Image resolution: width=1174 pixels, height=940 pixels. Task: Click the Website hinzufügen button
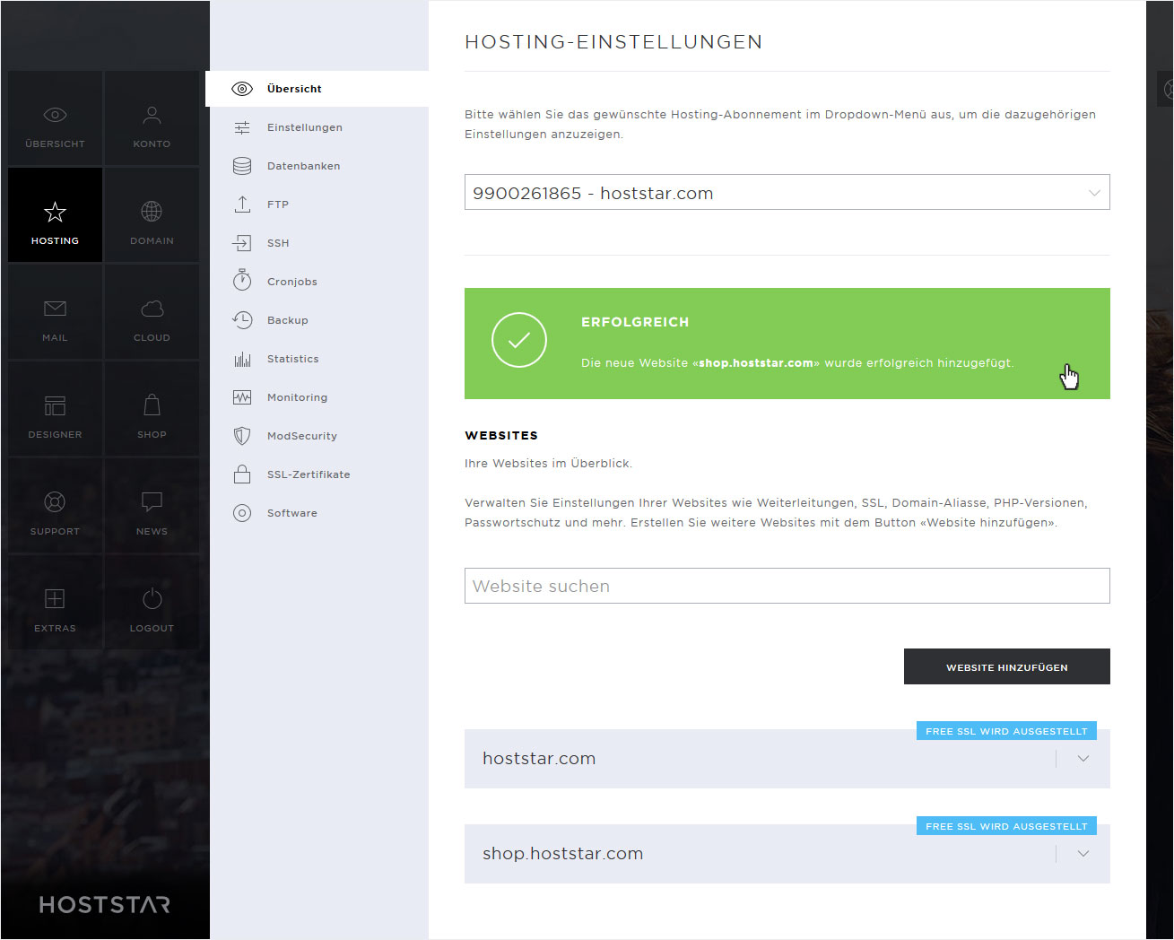[x=1007, y=666]
